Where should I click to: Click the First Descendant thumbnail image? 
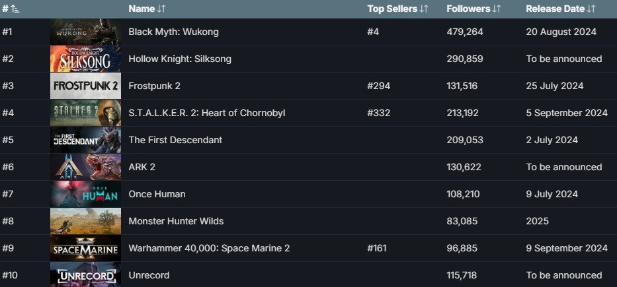point(85,140)
